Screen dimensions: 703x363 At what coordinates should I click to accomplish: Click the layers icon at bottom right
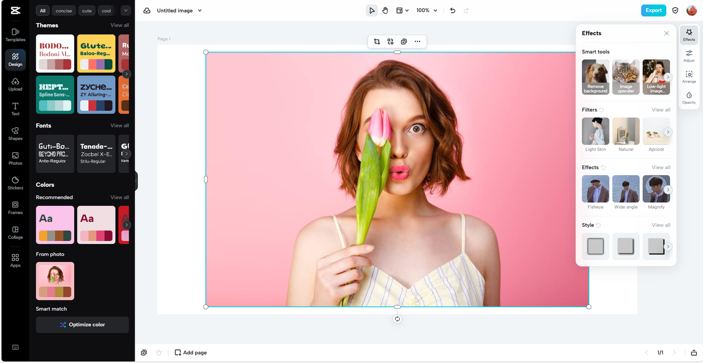point(694,353)
